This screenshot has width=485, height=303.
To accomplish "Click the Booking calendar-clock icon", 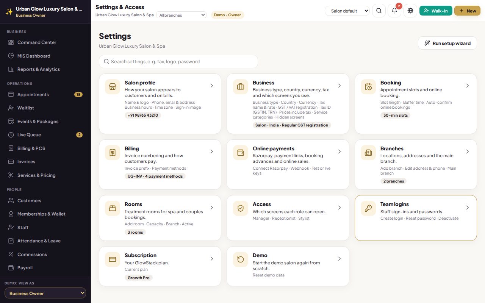I will [x=368, y=87].
